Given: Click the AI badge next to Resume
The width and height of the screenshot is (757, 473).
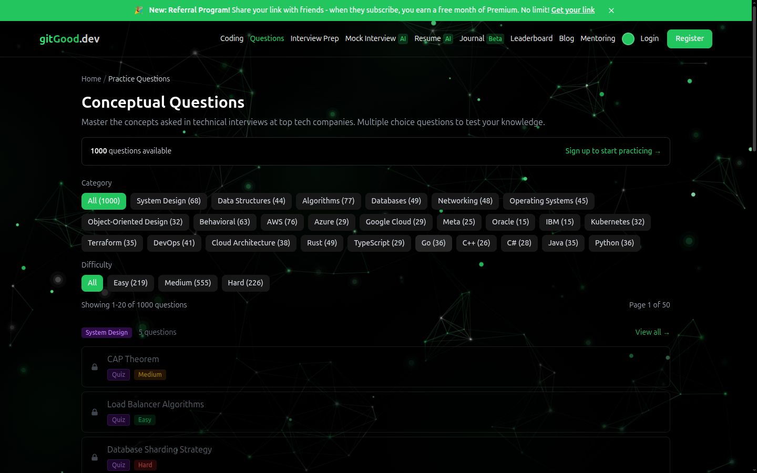Looking at the screenshot, I should pyautogui.click(x=448, y=38).
